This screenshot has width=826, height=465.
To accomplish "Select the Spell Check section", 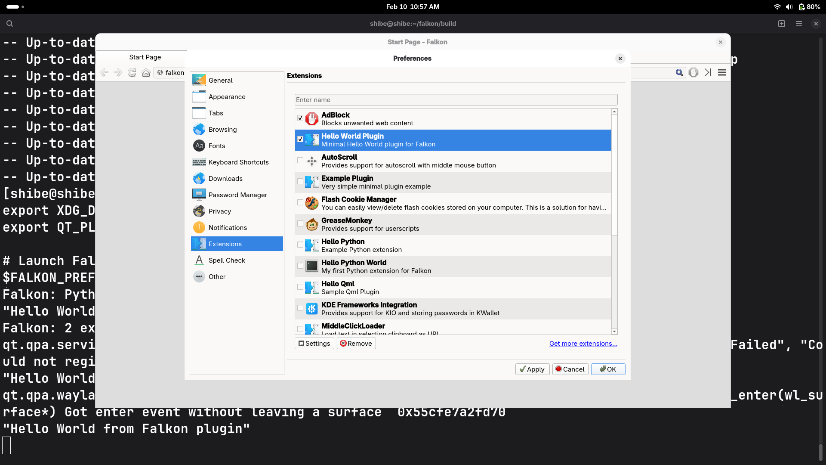I will click(227, 260).
